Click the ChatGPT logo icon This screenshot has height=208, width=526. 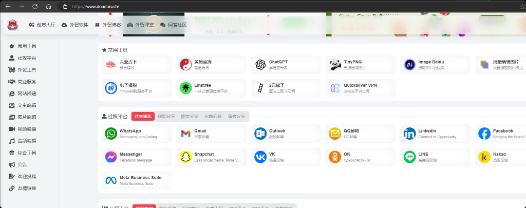tap(260, 65)
